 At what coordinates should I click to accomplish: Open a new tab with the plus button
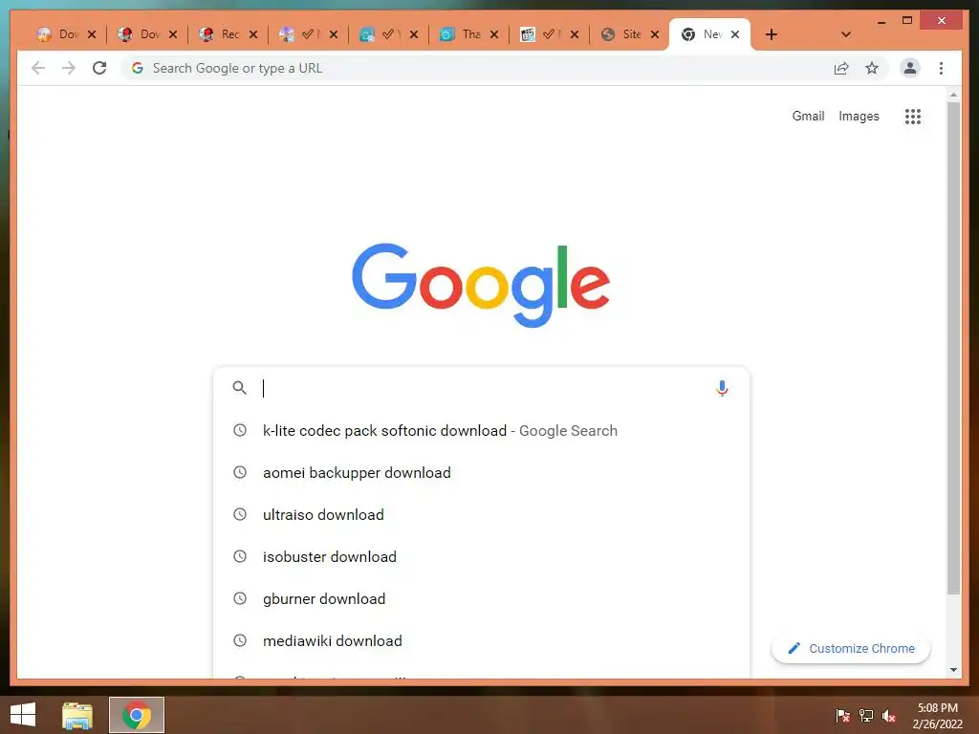772,34
